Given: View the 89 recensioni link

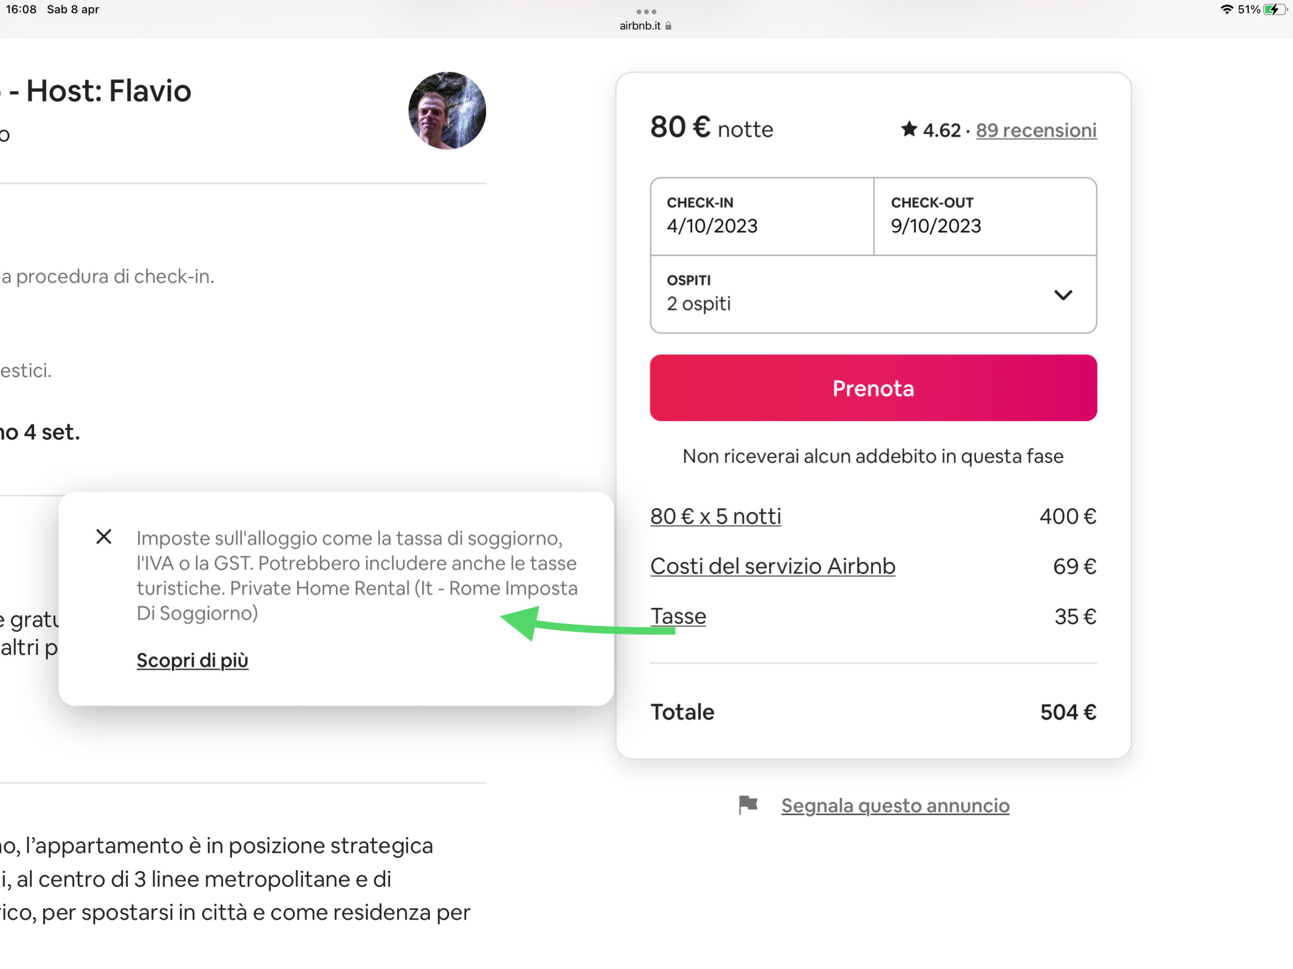Looking at the screenshot, I should (x=1036, y=130).
